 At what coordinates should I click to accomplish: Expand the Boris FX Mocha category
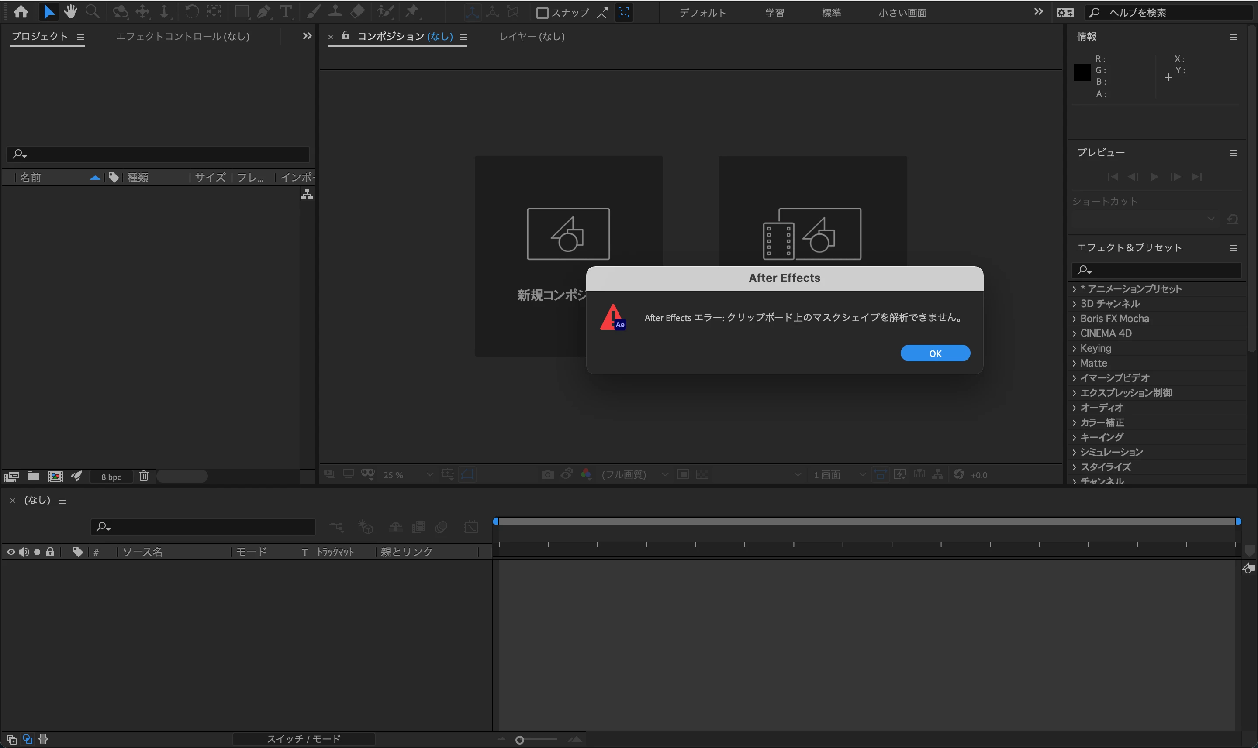[x=1075, y=319]
